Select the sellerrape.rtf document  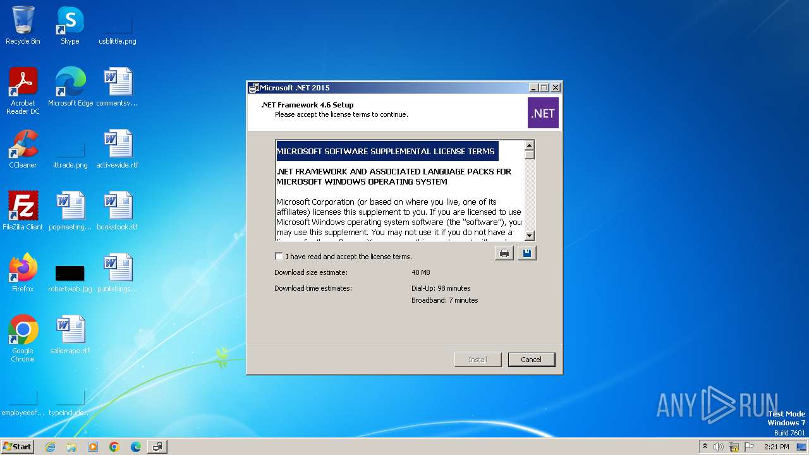point(70,335)
